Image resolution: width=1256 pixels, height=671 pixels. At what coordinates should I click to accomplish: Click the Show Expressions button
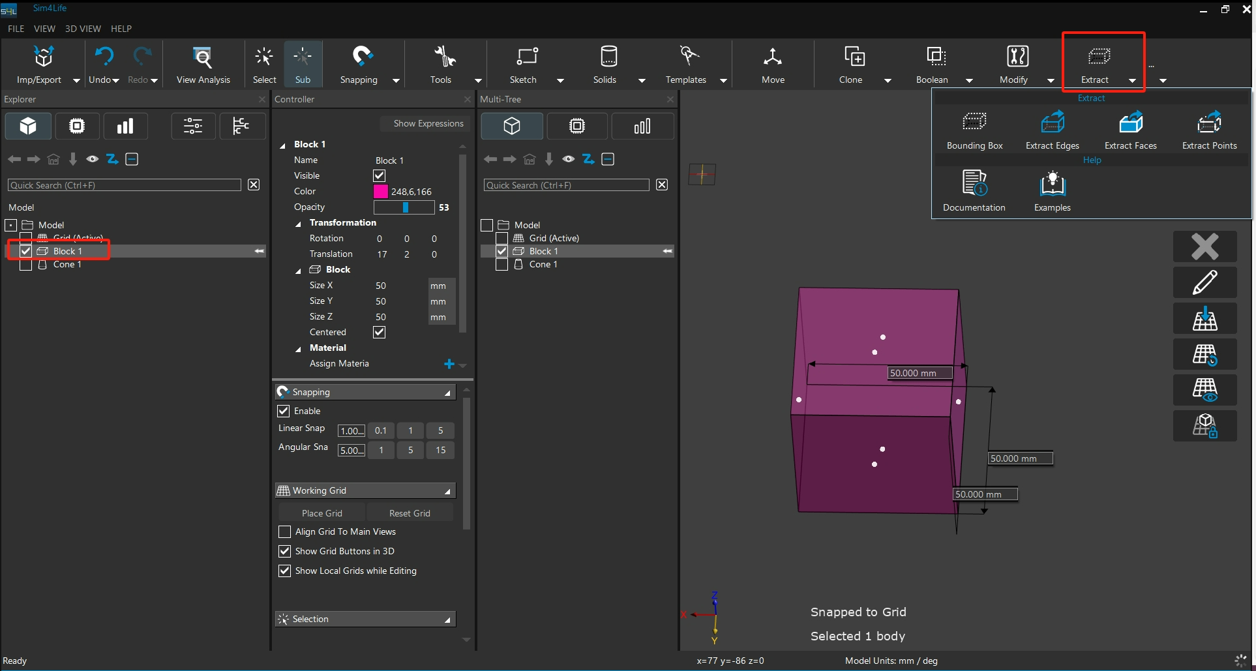point(428,123)
